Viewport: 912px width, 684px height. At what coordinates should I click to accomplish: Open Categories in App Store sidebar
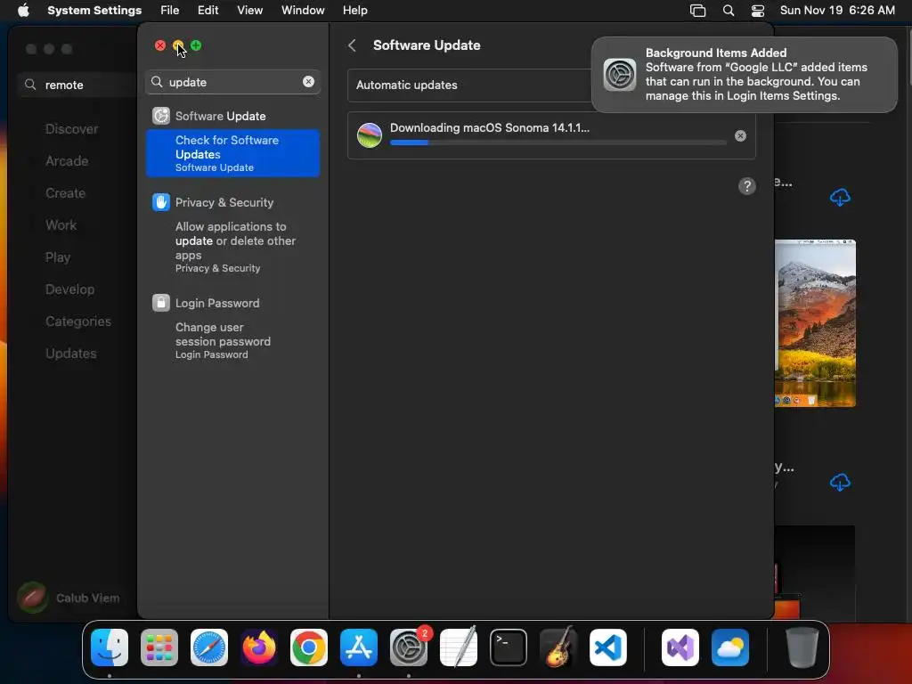[x=78, y=321]
